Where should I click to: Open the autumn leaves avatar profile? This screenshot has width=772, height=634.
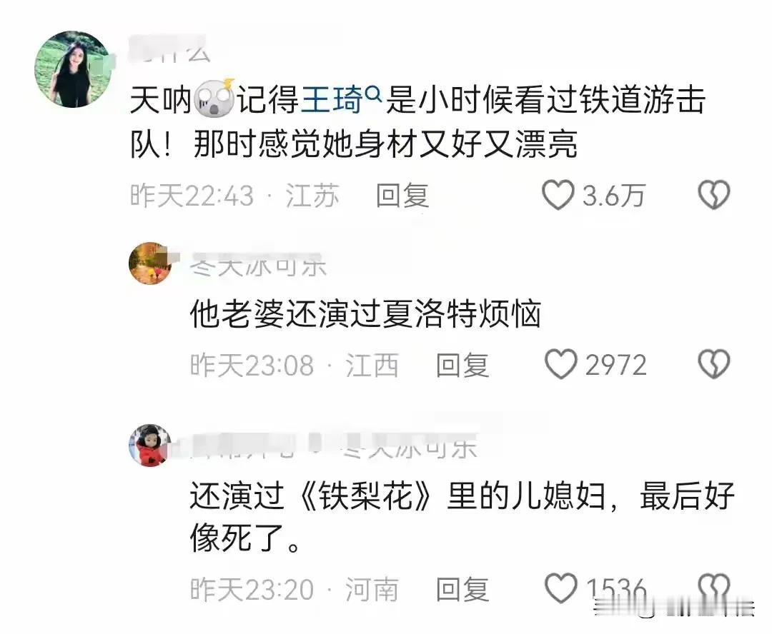click(150, 263)
